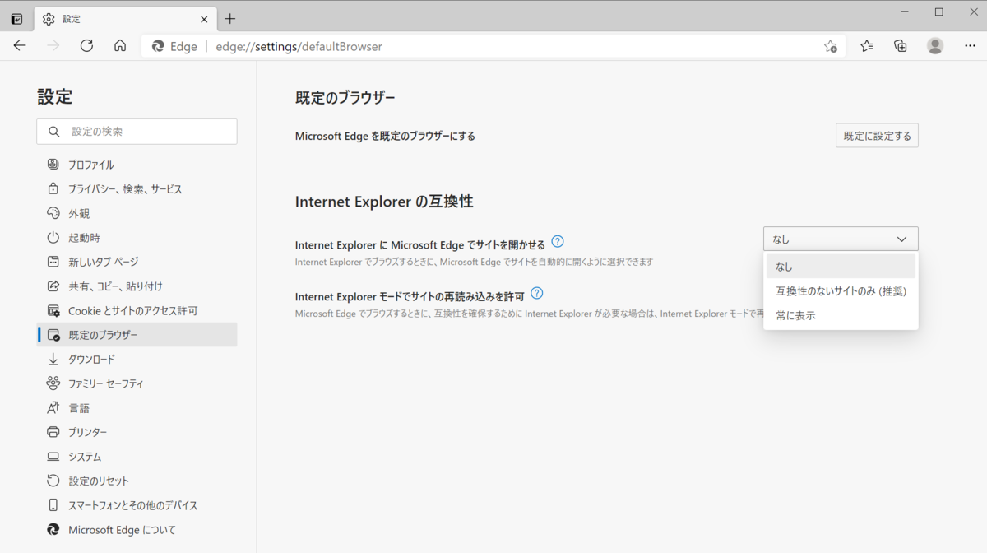Add this page to favorites star icon

point(830,46)
